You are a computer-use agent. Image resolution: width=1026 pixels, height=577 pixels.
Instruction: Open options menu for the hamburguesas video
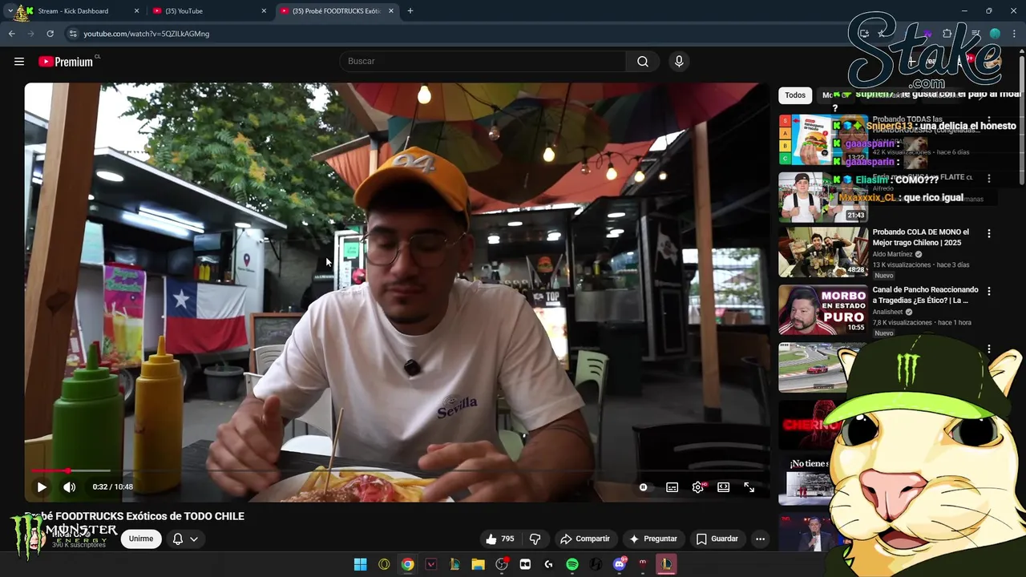(988, 120)
